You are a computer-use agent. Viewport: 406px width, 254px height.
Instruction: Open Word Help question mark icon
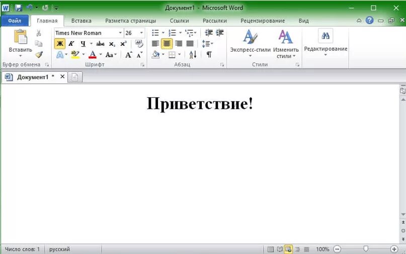pyautogui.click(x=369, y=20)
